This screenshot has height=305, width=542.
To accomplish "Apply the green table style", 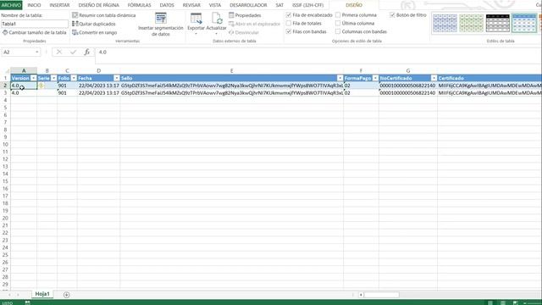I will (471, 24).
